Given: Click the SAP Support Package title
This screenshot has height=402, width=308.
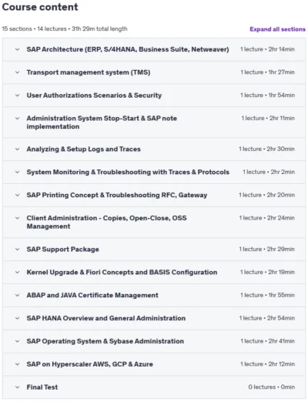Looking at the screenshot, I should pyautogui.click(x=63, y=250).
